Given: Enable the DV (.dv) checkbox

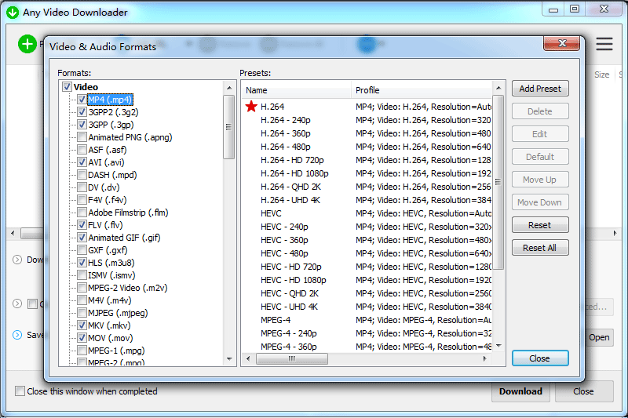Looking at the screenshot, I should tap(82, 187).
